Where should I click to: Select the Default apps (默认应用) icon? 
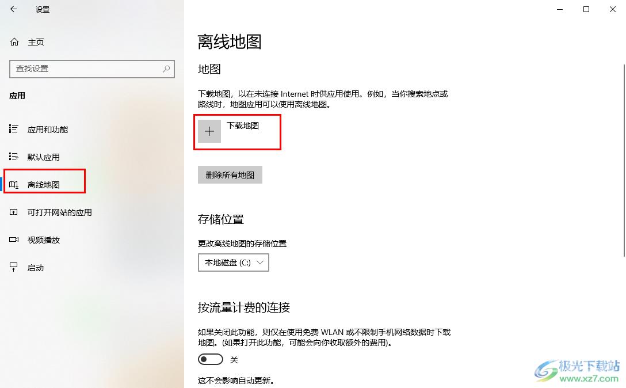point(14,156)
